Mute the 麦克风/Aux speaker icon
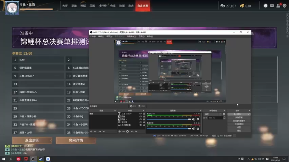Viewport: 289px width, 162px height. [194, 120]
